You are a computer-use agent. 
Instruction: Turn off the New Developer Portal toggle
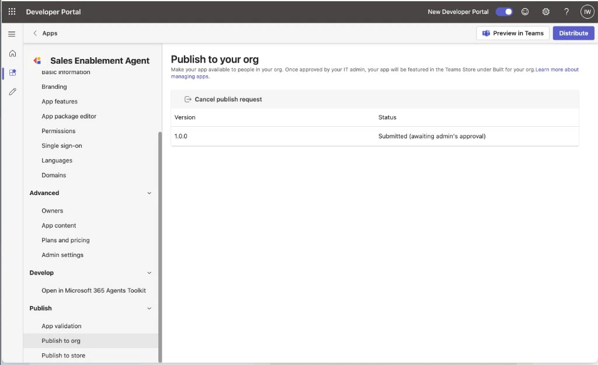504,12
